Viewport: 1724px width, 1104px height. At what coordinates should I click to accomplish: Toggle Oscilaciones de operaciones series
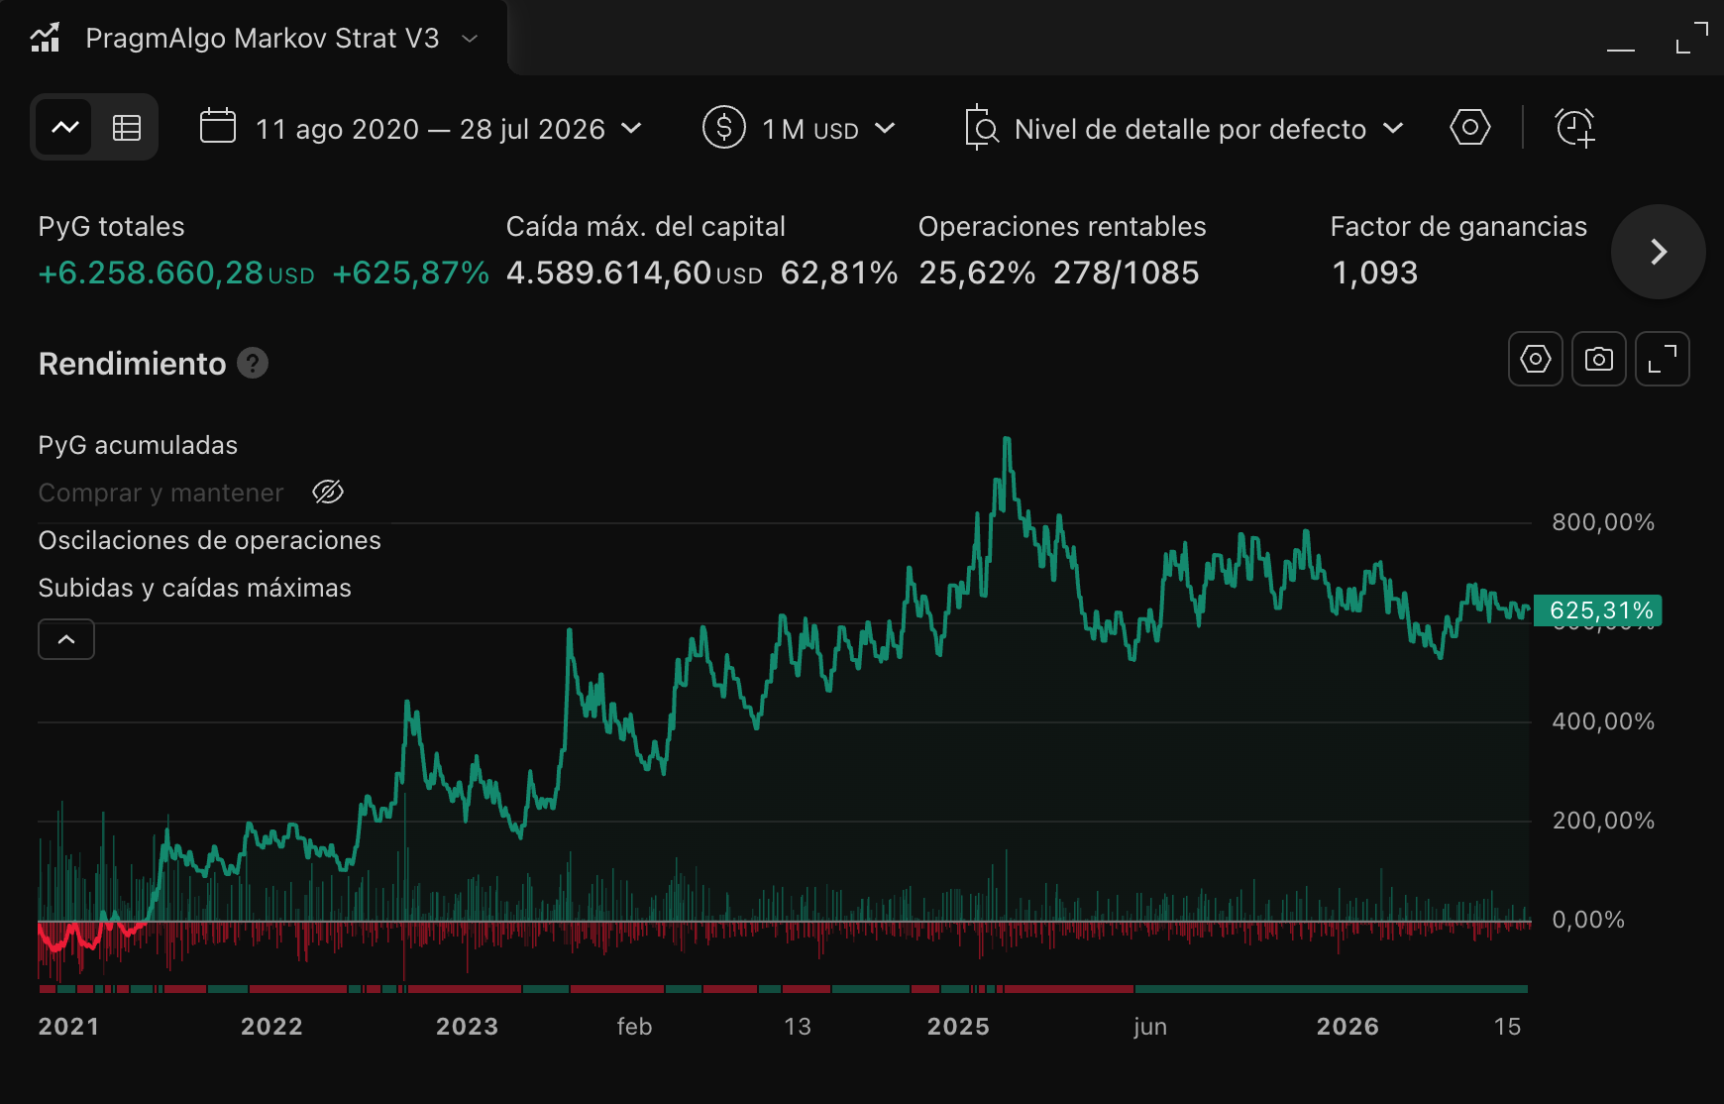tap(209, 540)
